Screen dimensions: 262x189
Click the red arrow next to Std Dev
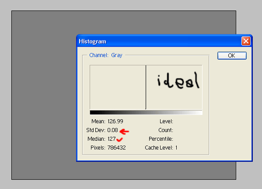(124, 132)
